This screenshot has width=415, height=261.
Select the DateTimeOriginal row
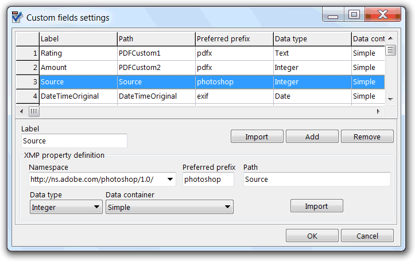pyautogui.click(x=200, y=96)
